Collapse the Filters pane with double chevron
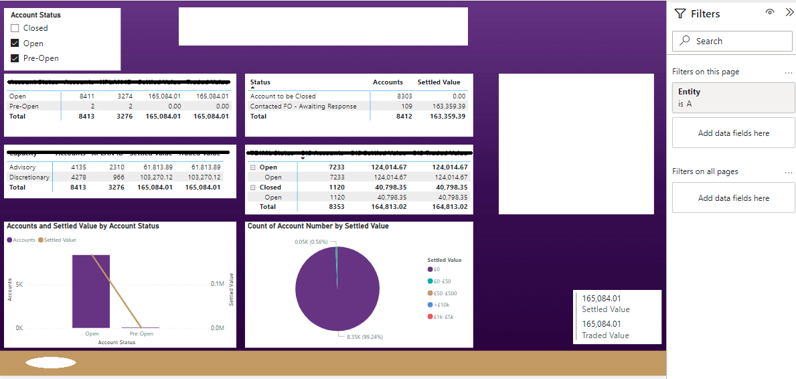Viewport: 796px width, 379px height. [789, 13]
